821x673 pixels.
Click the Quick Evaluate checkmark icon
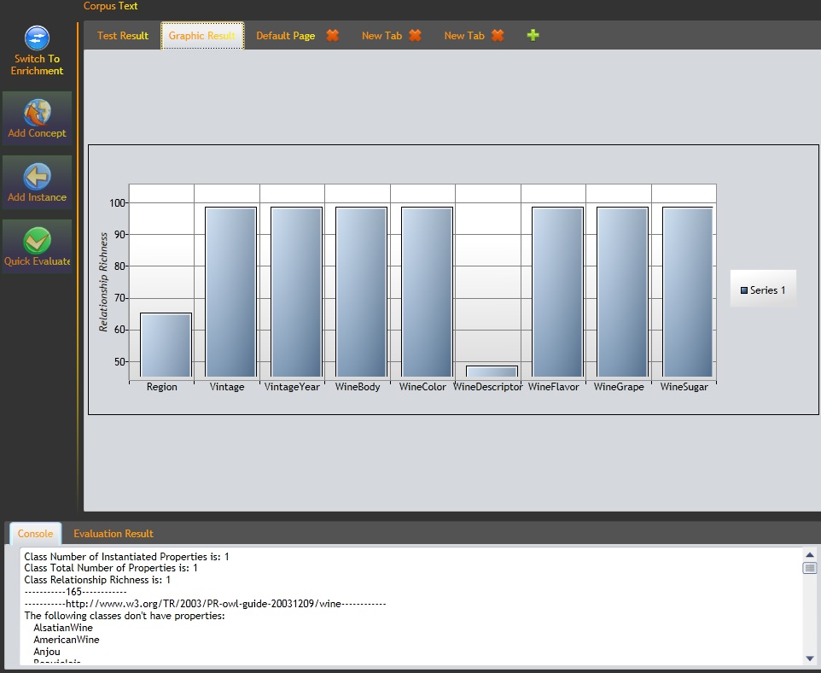[x=37, y=241]
